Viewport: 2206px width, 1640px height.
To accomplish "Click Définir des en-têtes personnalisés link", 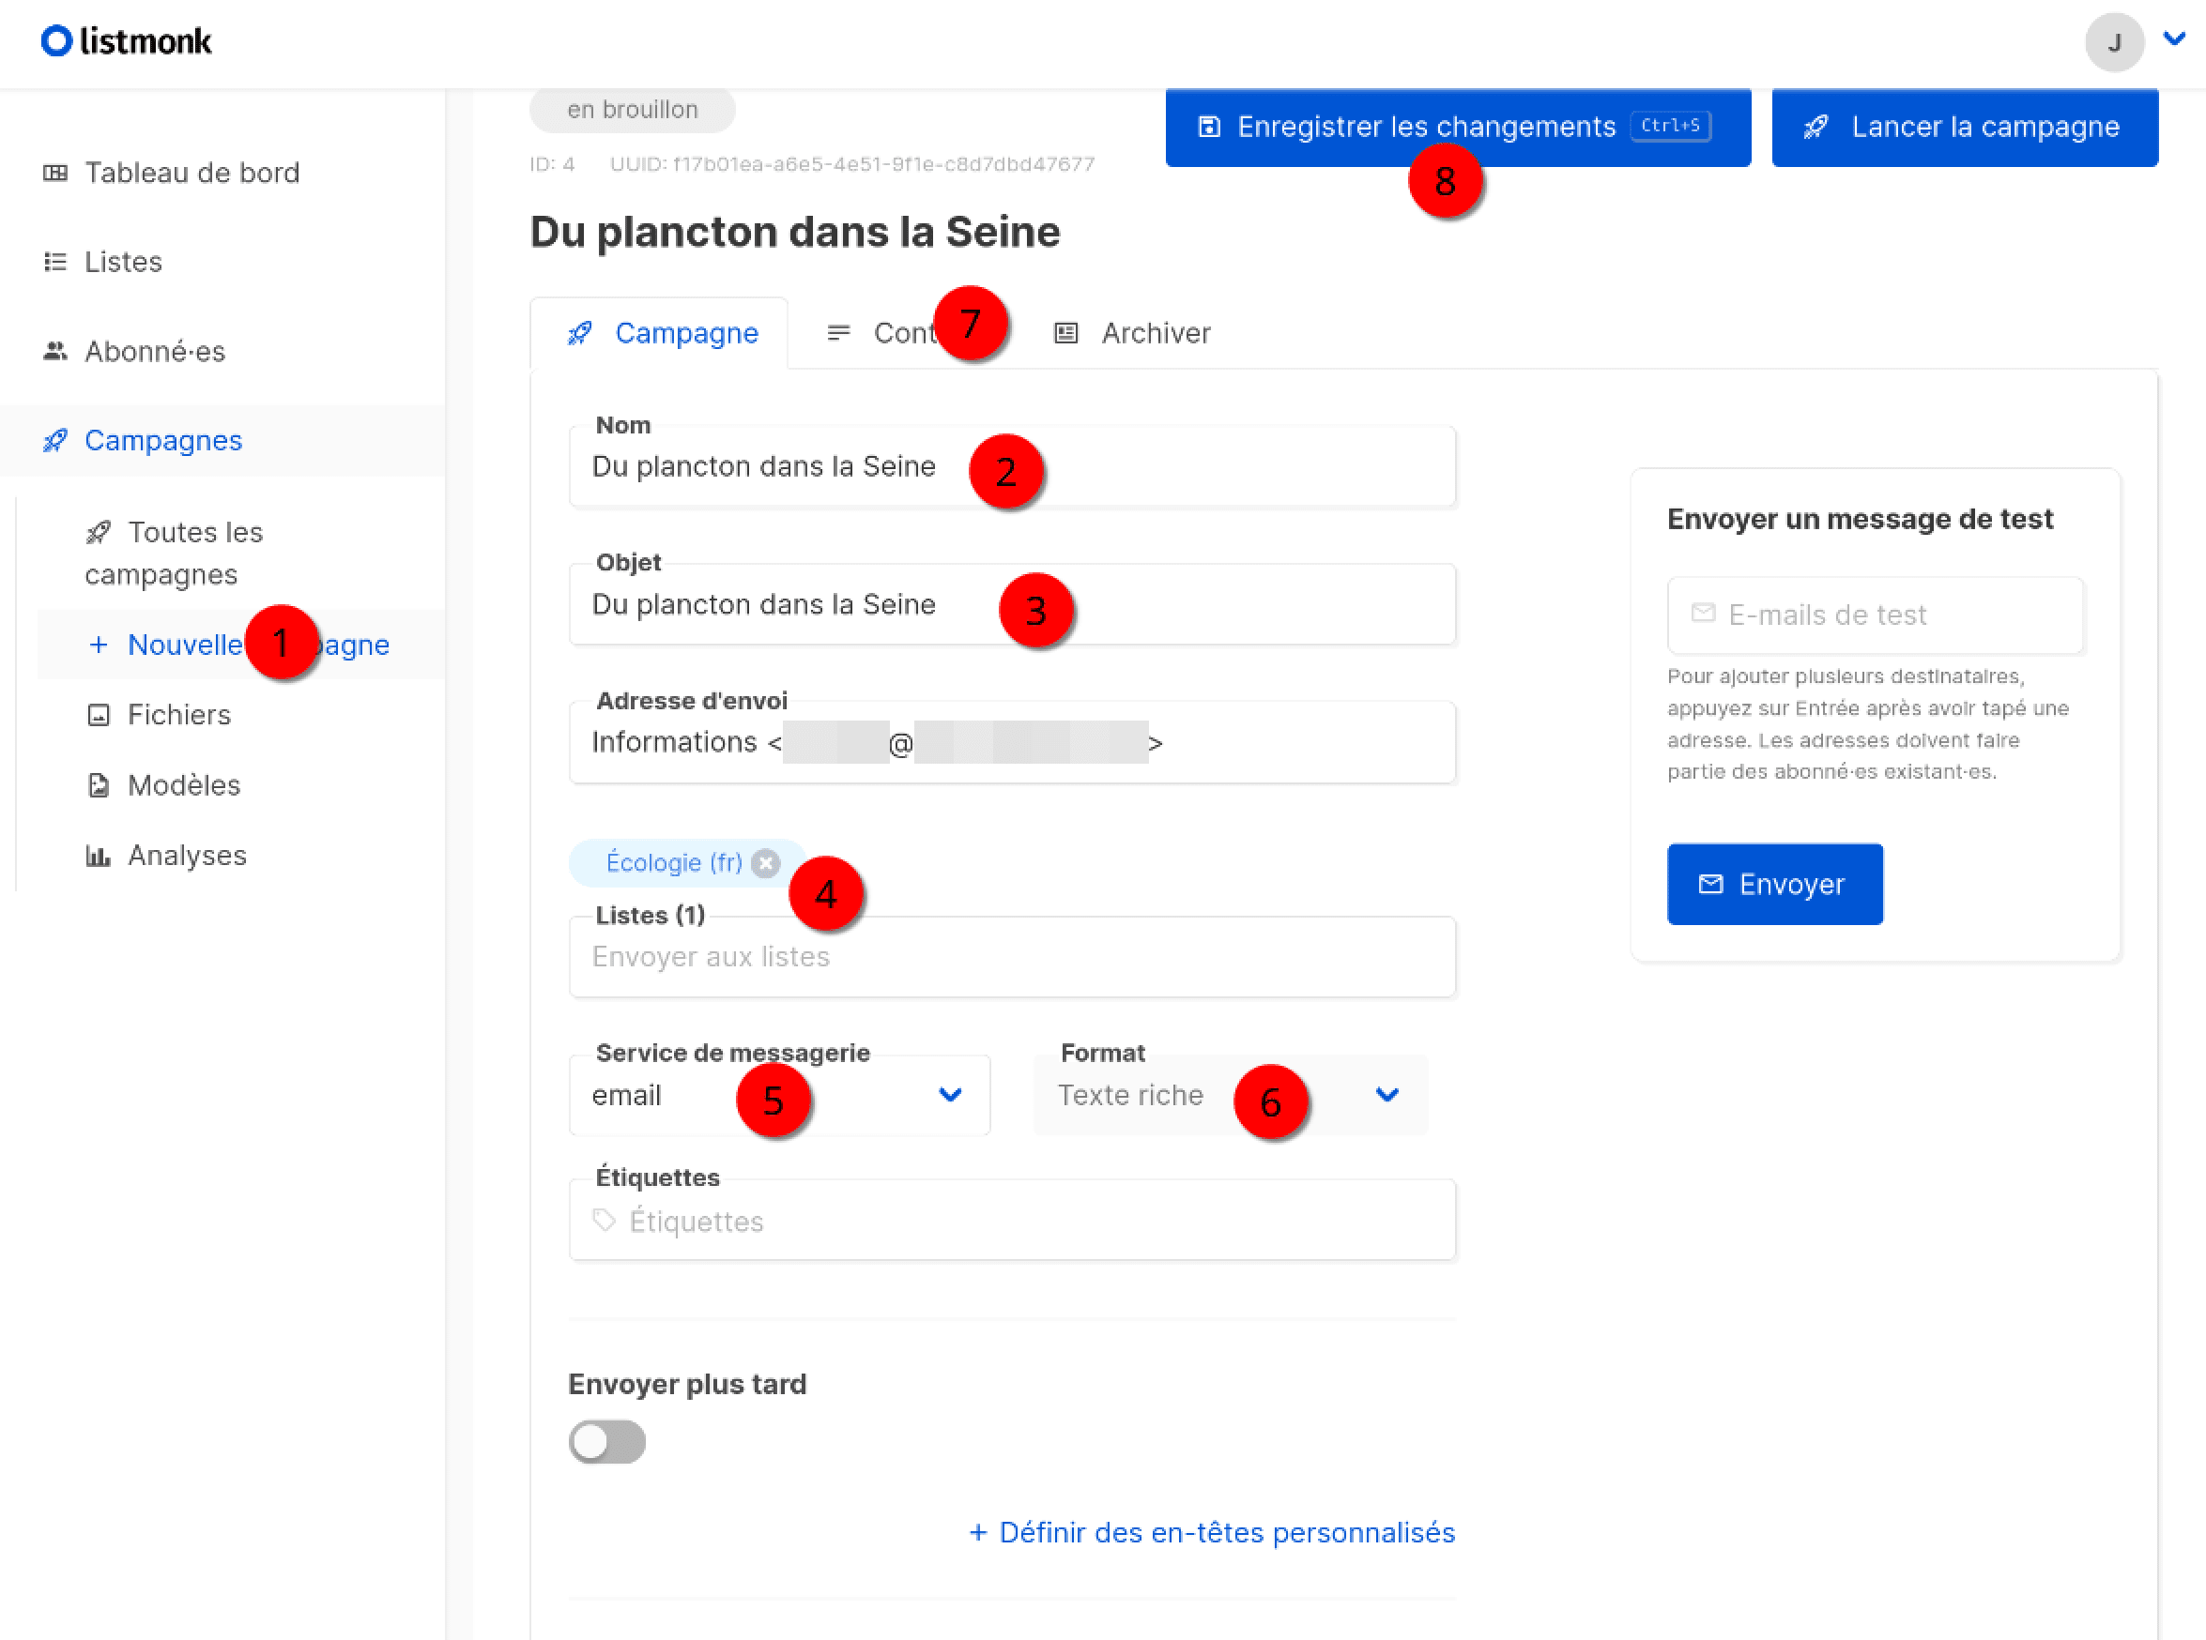I will [x=1212, y=1532].
